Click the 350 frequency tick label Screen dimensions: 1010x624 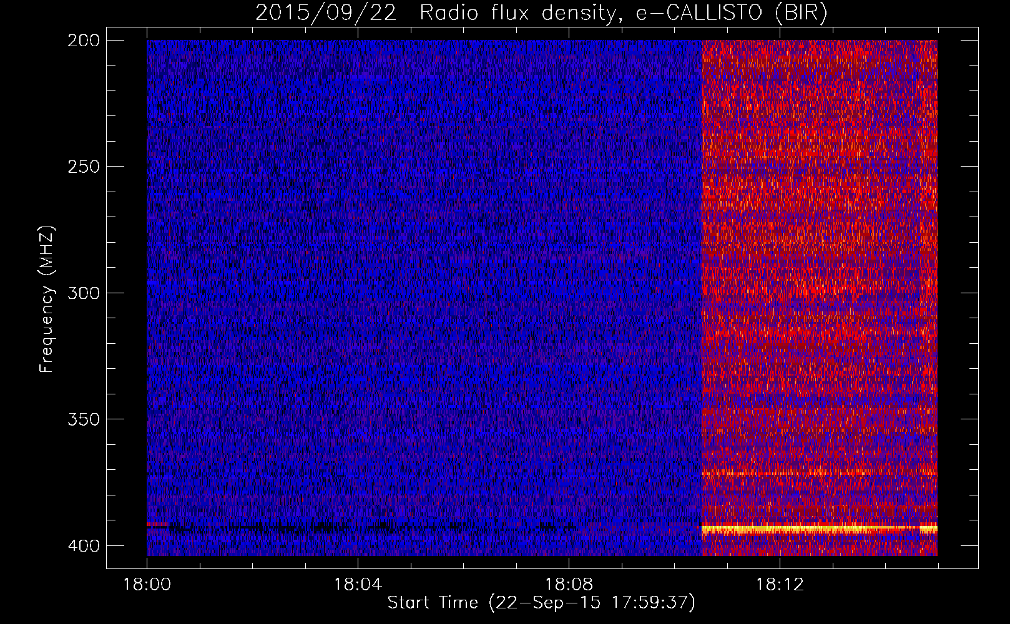tap(84, 419)
